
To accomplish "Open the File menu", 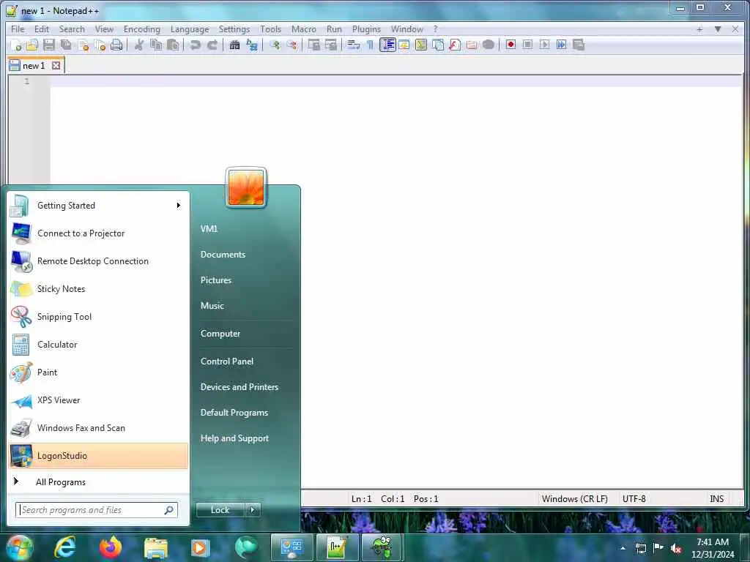I will (x=18, y=29).
